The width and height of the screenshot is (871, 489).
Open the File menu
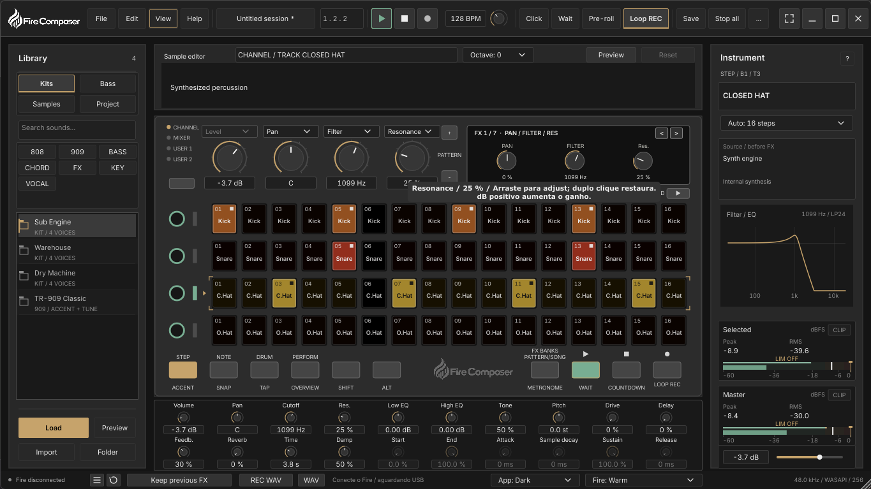(101, 18)
